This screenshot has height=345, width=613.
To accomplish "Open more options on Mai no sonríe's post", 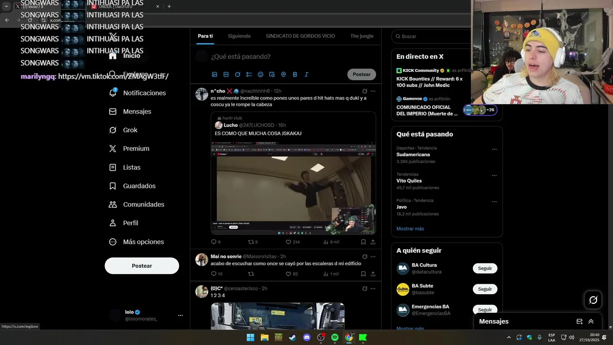I will coord(373,256).
